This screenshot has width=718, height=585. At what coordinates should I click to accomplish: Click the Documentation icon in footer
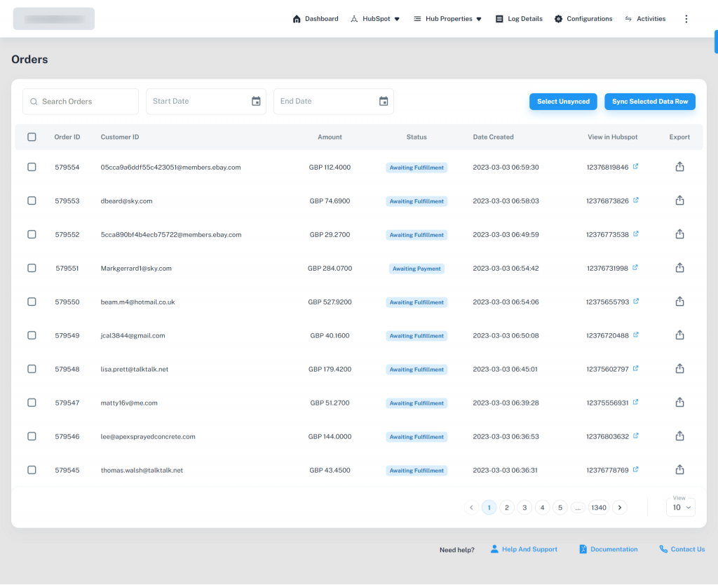click(581, 549)
